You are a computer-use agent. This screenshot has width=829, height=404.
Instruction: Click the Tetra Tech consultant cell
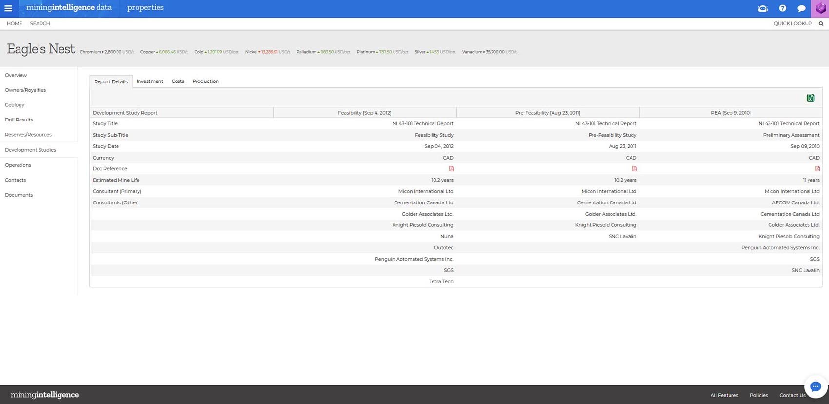pyautogui.click(x=441, y=282)
